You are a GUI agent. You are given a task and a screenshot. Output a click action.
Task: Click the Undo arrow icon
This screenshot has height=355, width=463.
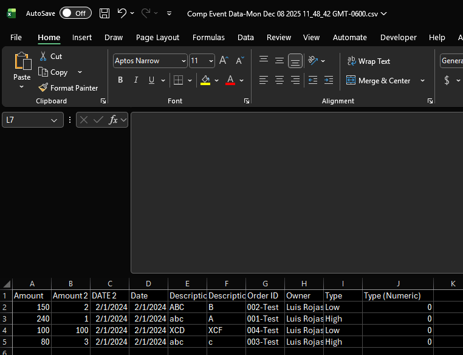(122, 13)
